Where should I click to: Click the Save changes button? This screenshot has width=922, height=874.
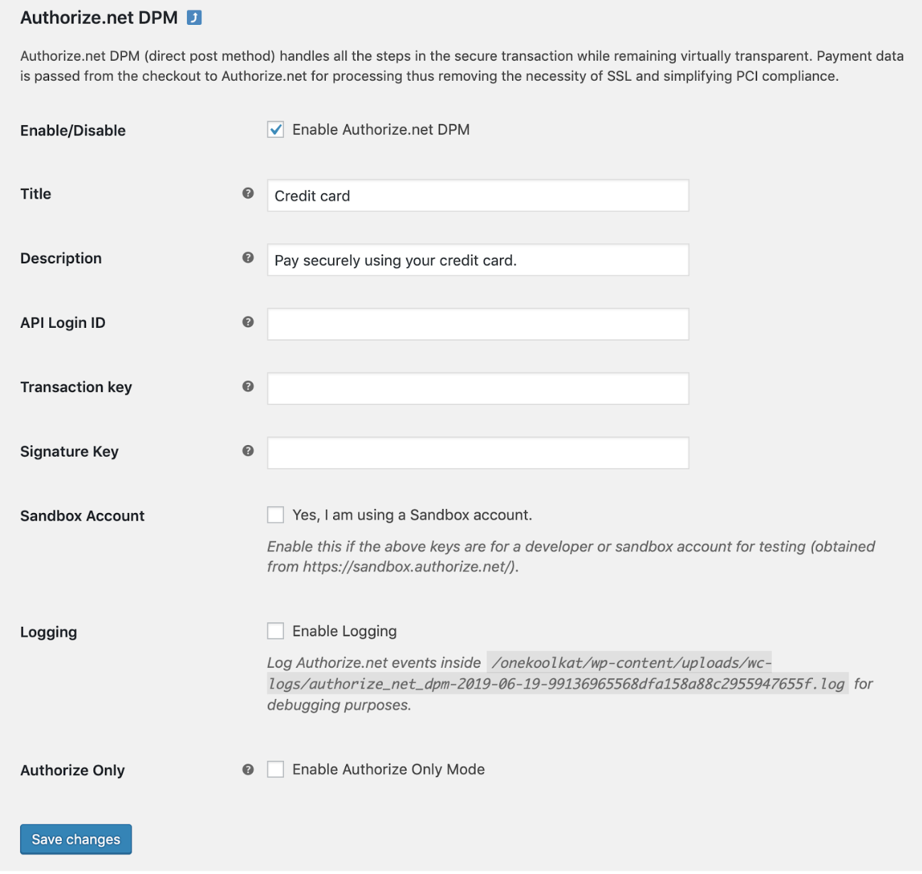pos(75,839)
